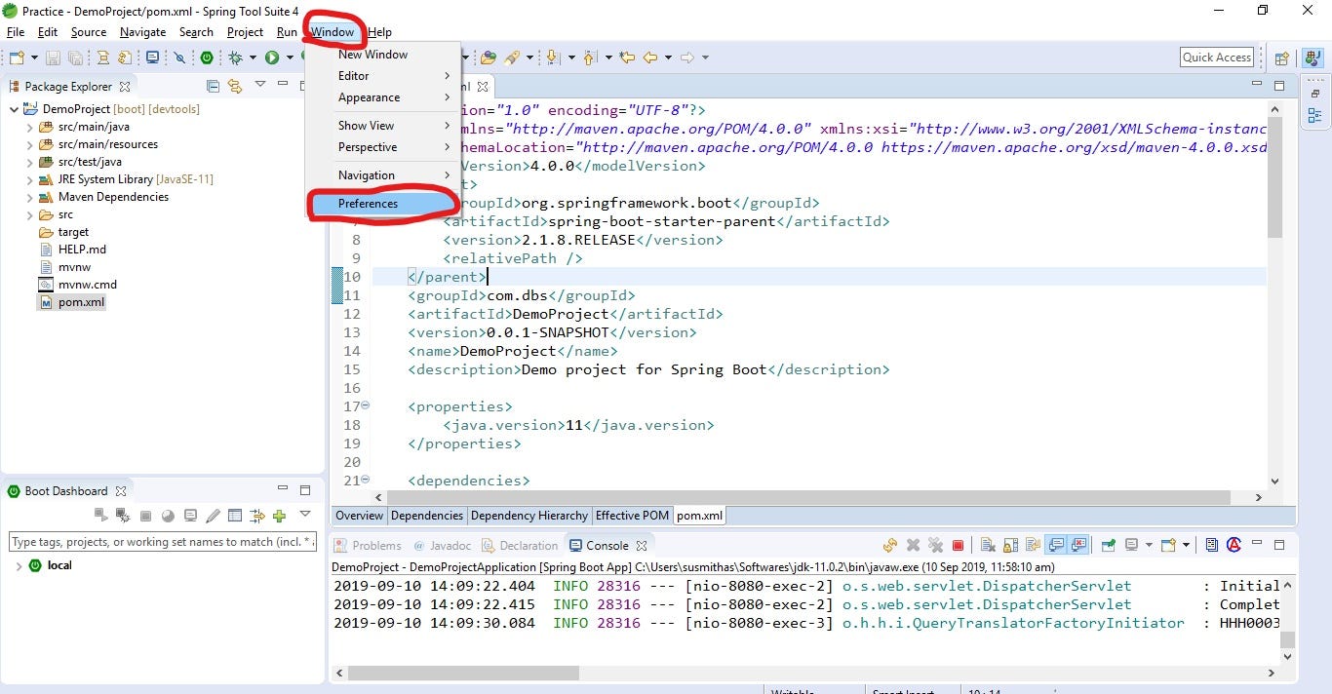Open the dropdown arrow next to the Debug icon
Viewport: 1332px width, 694px height.
252,58
